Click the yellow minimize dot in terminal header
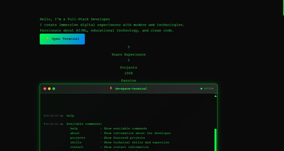 [49, 88]
